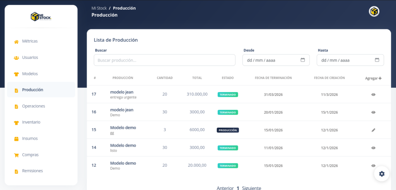Image resolution: width=396 pixels, height=190 pixels.
Task: Click the user avatar in top right
Action: coord(374,12)
